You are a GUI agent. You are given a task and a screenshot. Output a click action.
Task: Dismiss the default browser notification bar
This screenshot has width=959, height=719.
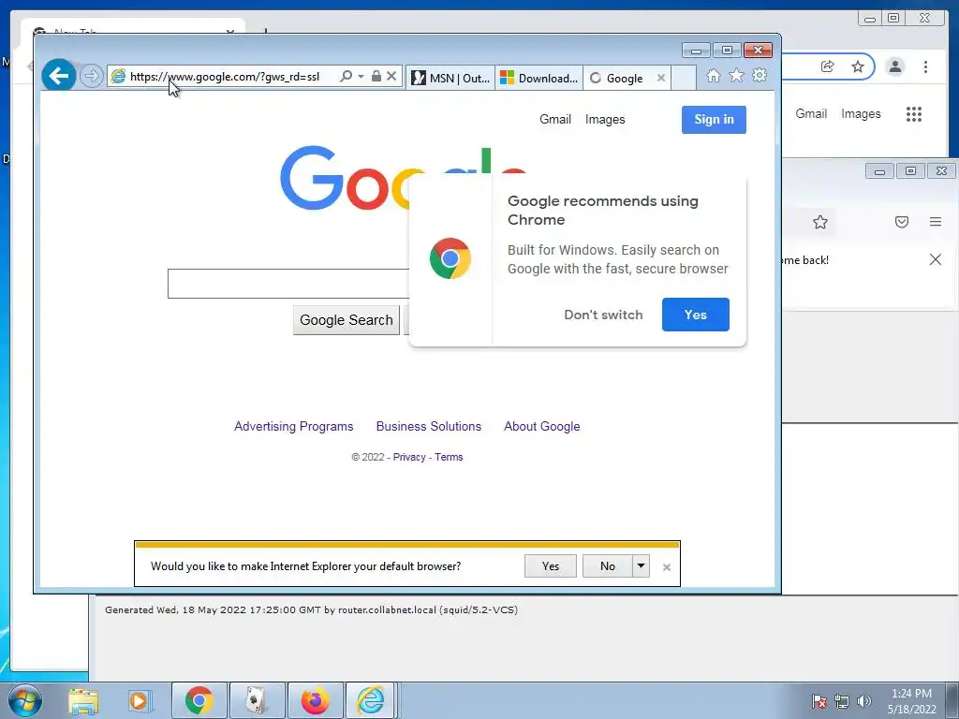[x=667, y=567]
